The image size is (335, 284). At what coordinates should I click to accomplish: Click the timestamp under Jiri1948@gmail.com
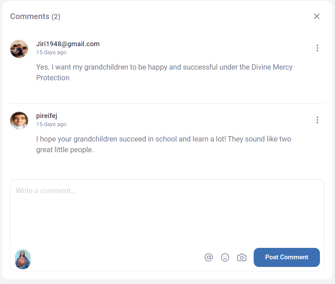51,52
